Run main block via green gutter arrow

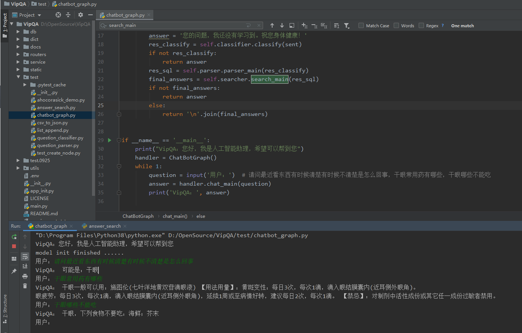pyautogui.click(x=110, y=140)
